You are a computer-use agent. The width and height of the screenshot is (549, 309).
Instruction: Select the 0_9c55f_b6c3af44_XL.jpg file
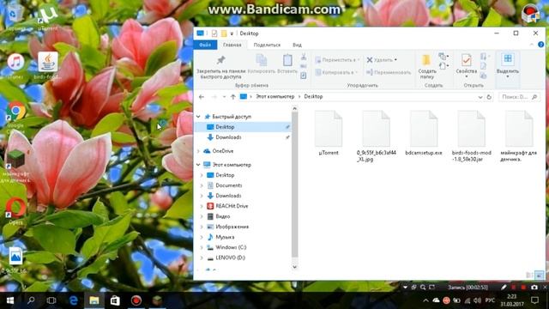pos(377,136)
